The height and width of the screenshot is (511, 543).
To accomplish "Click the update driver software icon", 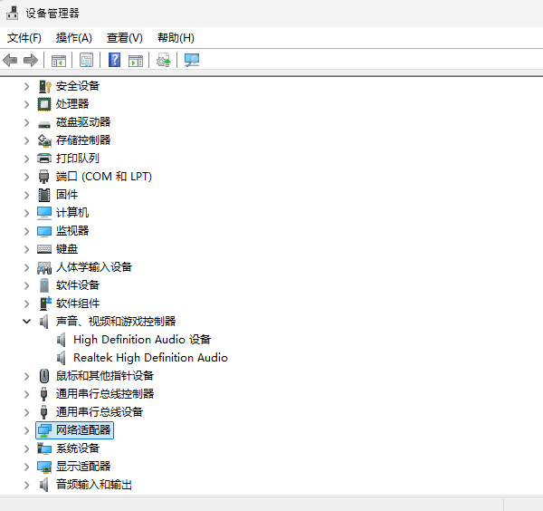I will 164,61.
